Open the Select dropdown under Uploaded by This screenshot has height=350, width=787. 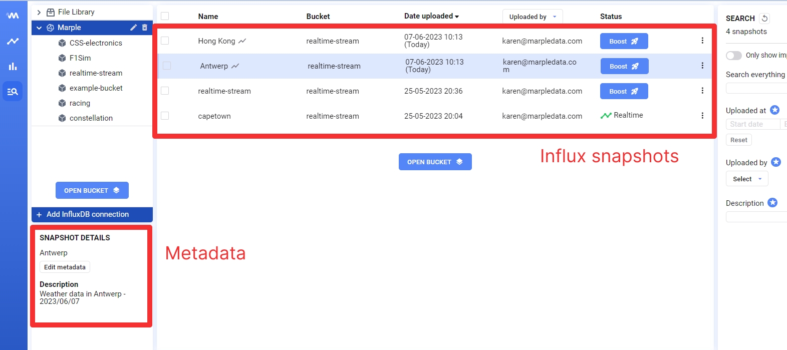(x=746, y=179)
